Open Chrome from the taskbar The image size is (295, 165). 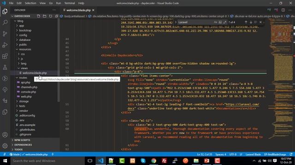(x=153, y=161)
